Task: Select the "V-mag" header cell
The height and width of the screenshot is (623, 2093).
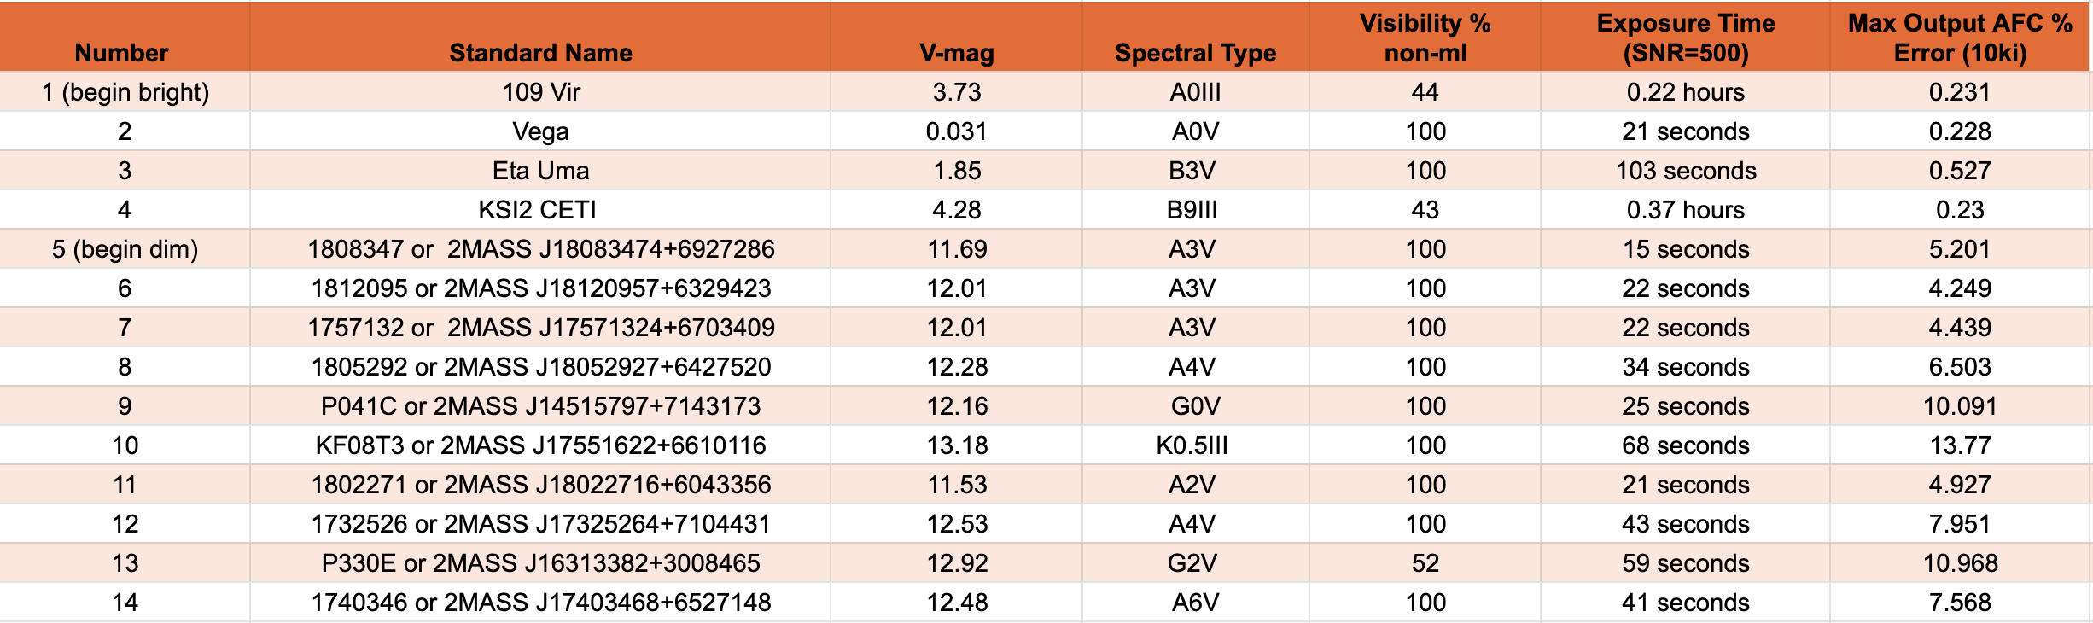Action: click(956, 53)
